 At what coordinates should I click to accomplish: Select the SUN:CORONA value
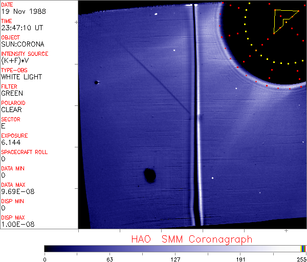tap(23, 44)
